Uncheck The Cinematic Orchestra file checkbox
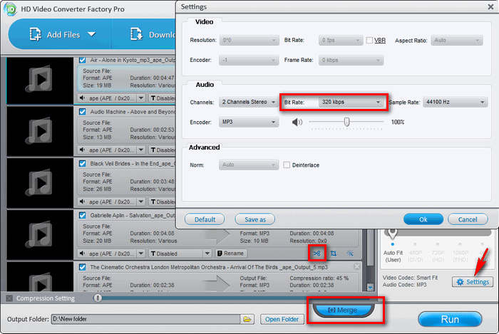 coord(83,267)
